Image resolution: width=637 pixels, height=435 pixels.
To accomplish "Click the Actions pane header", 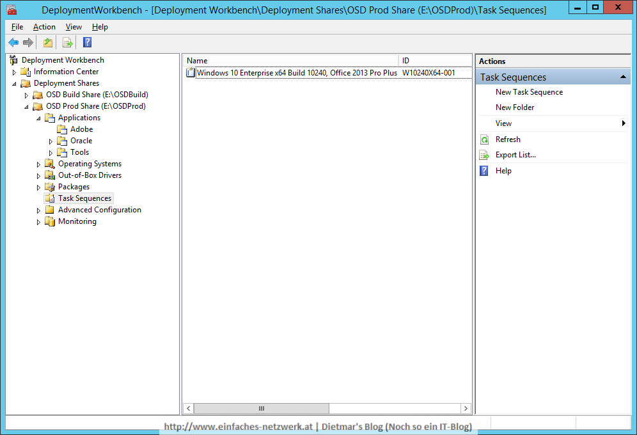I will click(553, 61).
